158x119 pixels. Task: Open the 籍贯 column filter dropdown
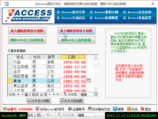(x=58, y=57)
